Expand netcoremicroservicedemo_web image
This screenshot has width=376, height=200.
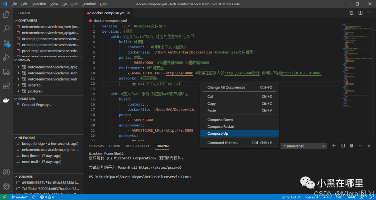(x=18, y=79)
